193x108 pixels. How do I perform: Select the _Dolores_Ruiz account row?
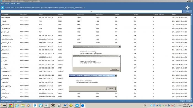pos(95,43)
